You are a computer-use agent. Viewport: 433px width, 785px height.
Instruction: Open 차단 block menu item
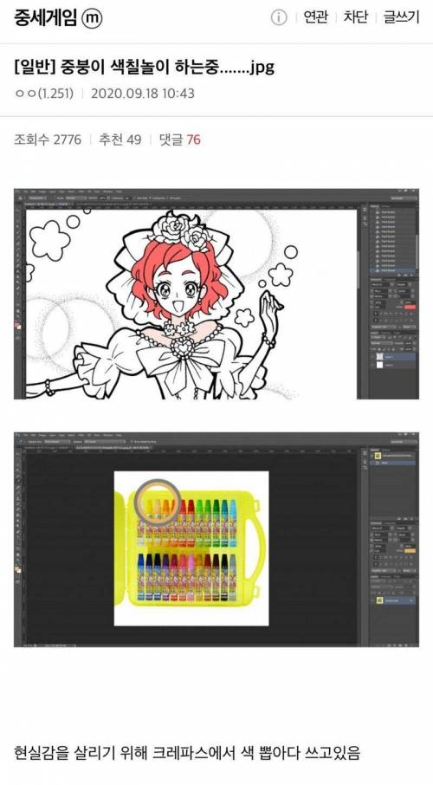[356, 17]
